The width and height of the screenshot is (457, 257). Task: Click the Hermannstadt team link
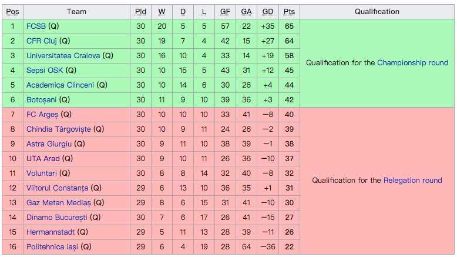(x=51, y=232)
